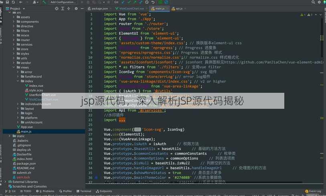The height and width of the screenshot is (196, 326).
Task: Select the platform folder in tree
Action: click(29, 118)
